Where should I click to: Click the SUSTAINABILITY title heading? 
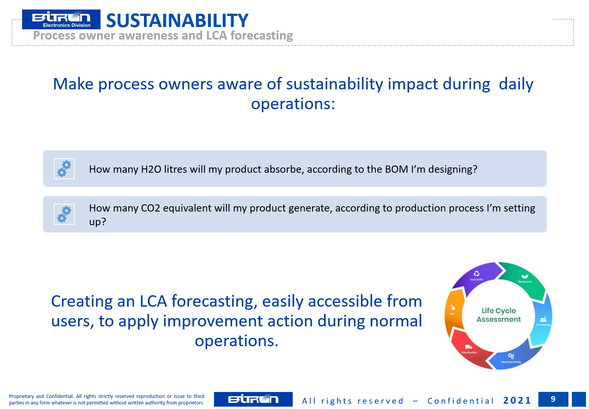[x=177, y=20]
